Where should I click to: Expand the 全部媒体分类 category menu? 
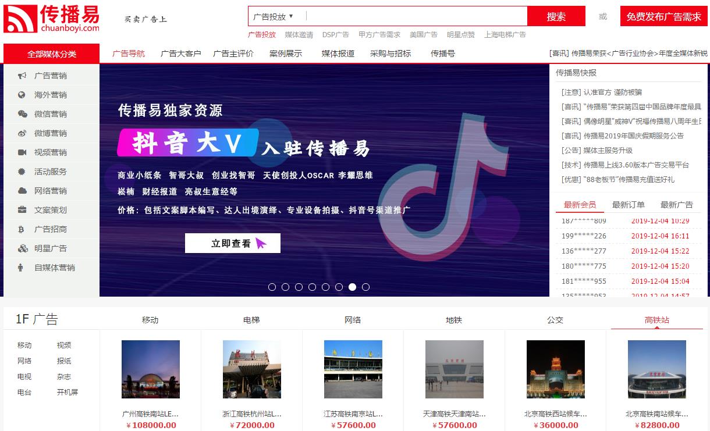pyautogui.click(x=51, y=54)
